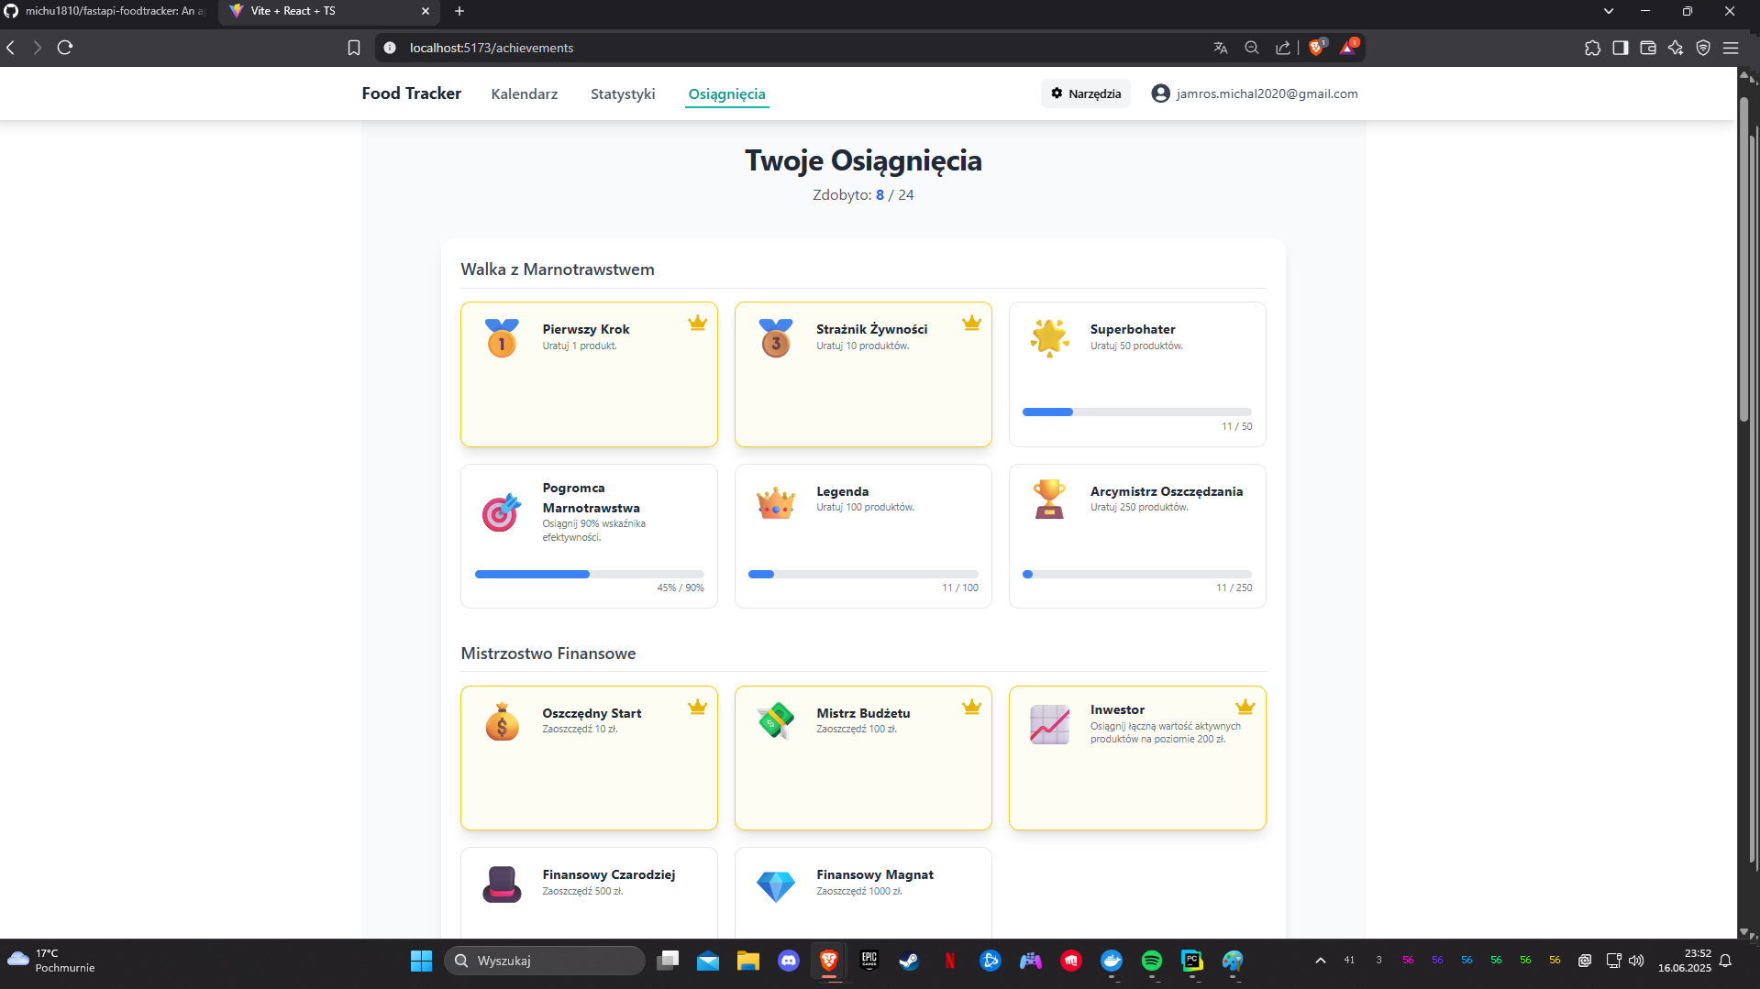
Task: Click the jamros.michal2020@gmail.com account link
Action: (1267, 93)
